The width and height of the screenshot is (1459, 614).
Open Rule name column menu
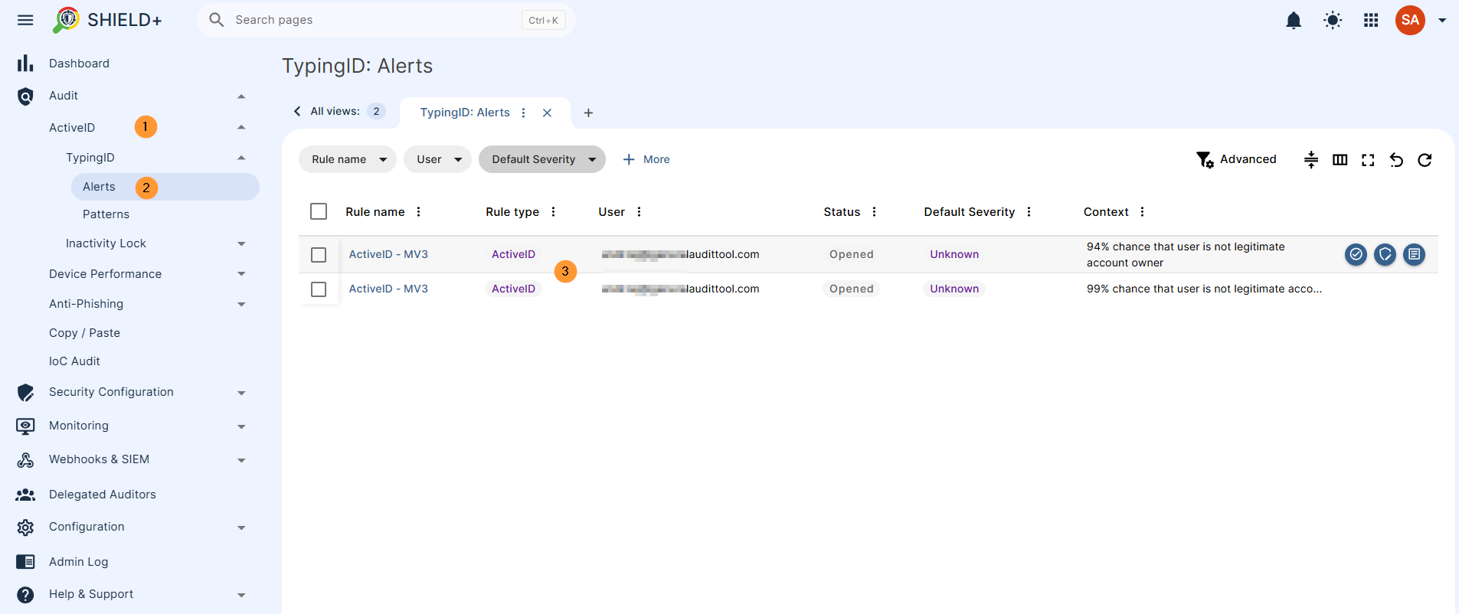418,212
